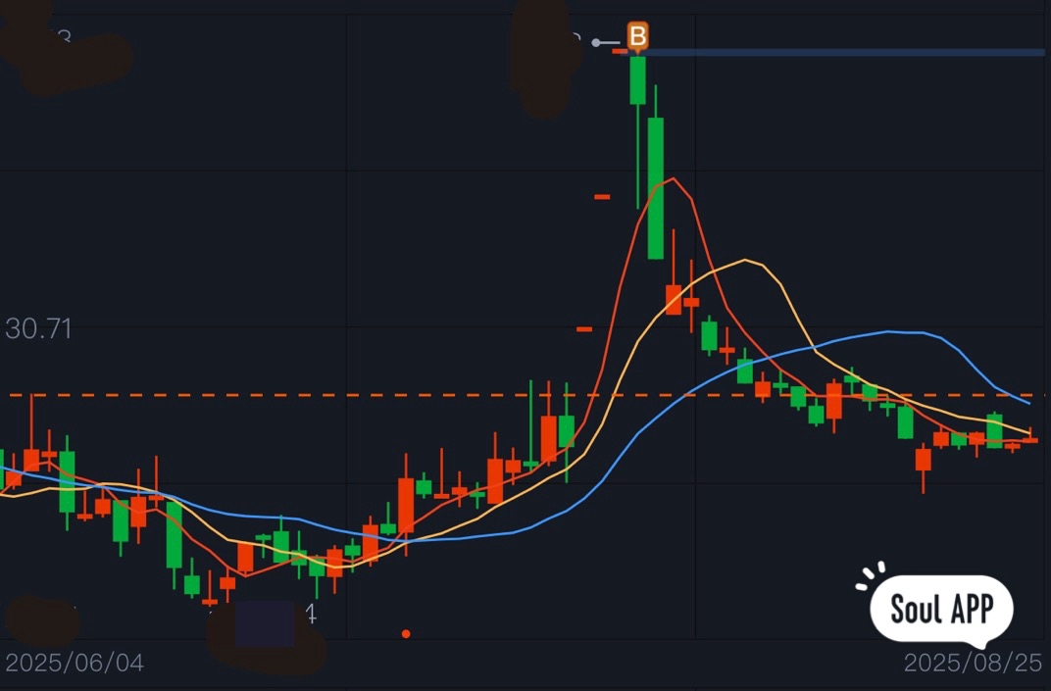Select the 2025/08/25 end date label
Screen dimensions: 1051x691
tap(973, 663)
